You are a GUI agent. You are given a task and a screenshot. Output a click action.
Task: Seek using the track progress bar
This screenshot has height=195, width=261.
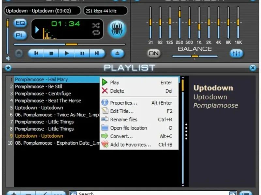(x=69, y=44)
